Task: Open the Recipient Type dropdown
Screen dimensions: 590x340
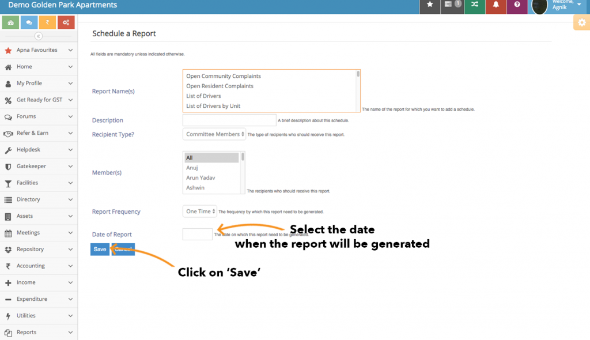Action: click(214, 134)
